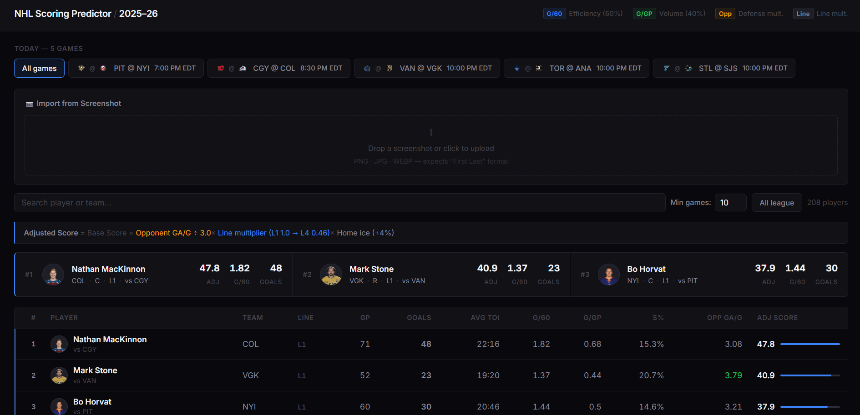The width and height of the screenshot is (860, 415).
Task: Click the Line multiplier formula text
Action: (273, 233)
